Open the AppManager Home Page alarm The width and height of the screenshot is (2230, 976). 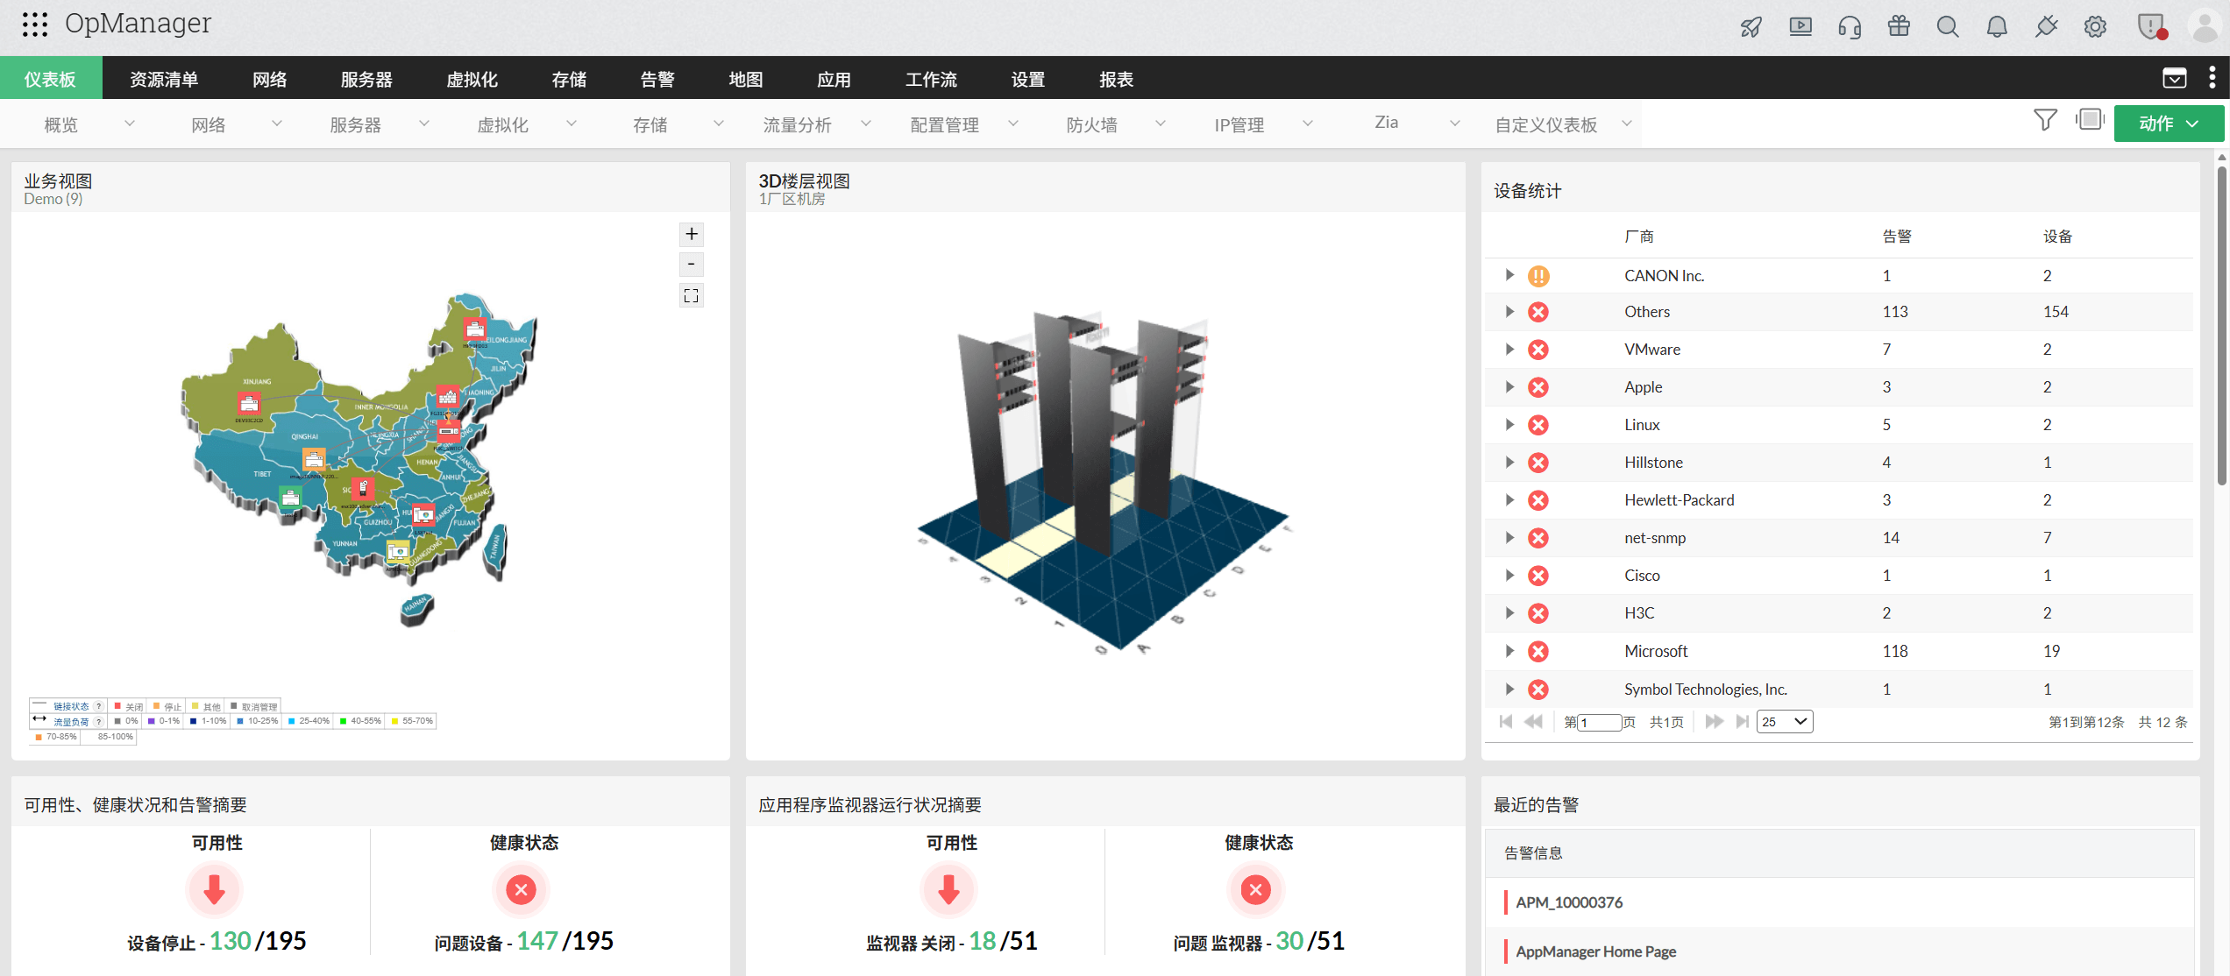pos(1595,951)
